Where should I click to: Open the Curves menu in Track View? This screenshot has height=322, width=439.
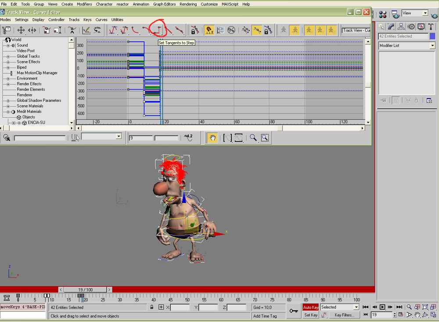(x=101, y=20)
